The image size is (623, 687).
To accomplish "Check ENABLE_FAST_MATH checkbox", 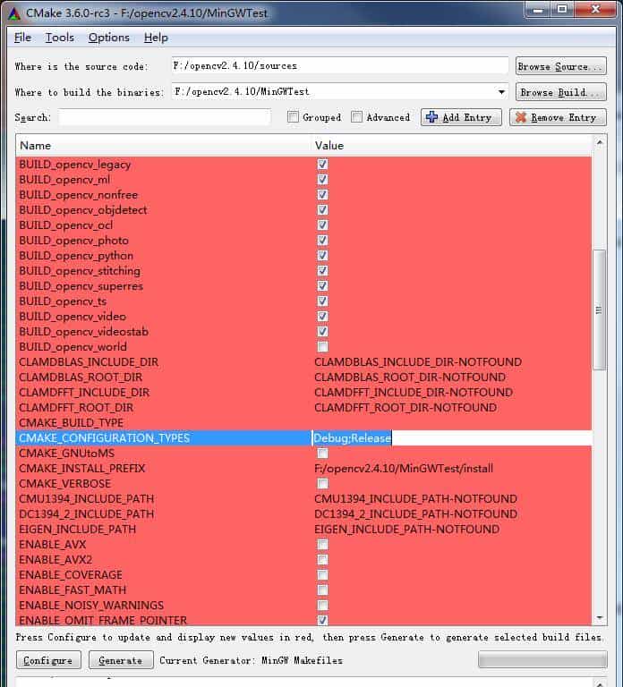I will tap(322, 589).
